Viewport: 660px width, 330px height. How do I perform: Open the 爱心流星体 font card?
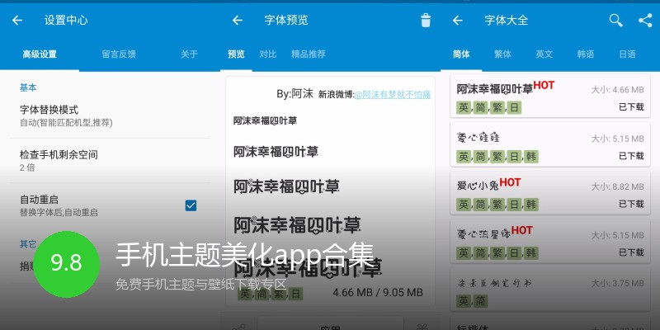[550, 241]
